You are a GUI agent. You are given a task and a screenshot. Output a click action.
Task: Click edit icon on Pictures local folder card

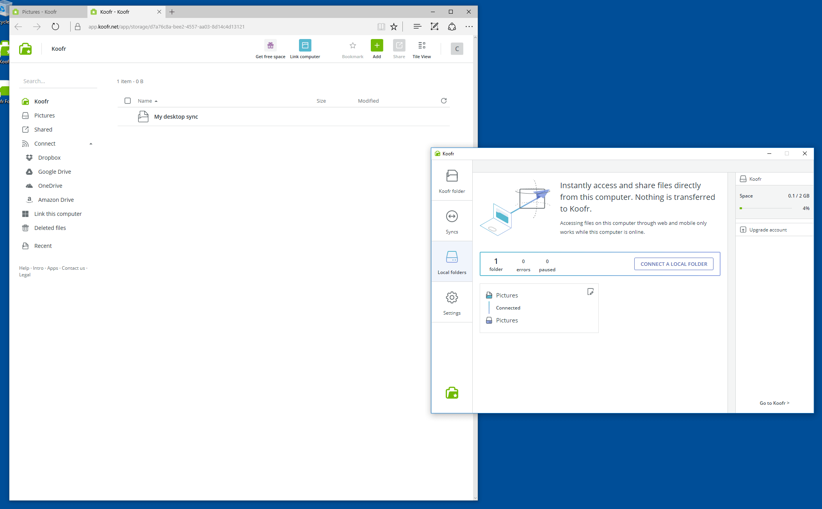[x=590, y=292]
